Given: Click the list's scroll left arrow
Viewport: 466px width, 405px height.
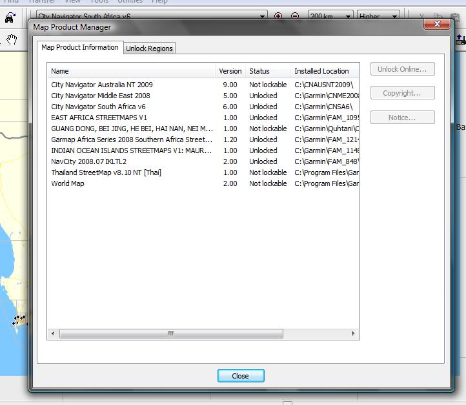Looking at the screenshot, I should (54, 334).
